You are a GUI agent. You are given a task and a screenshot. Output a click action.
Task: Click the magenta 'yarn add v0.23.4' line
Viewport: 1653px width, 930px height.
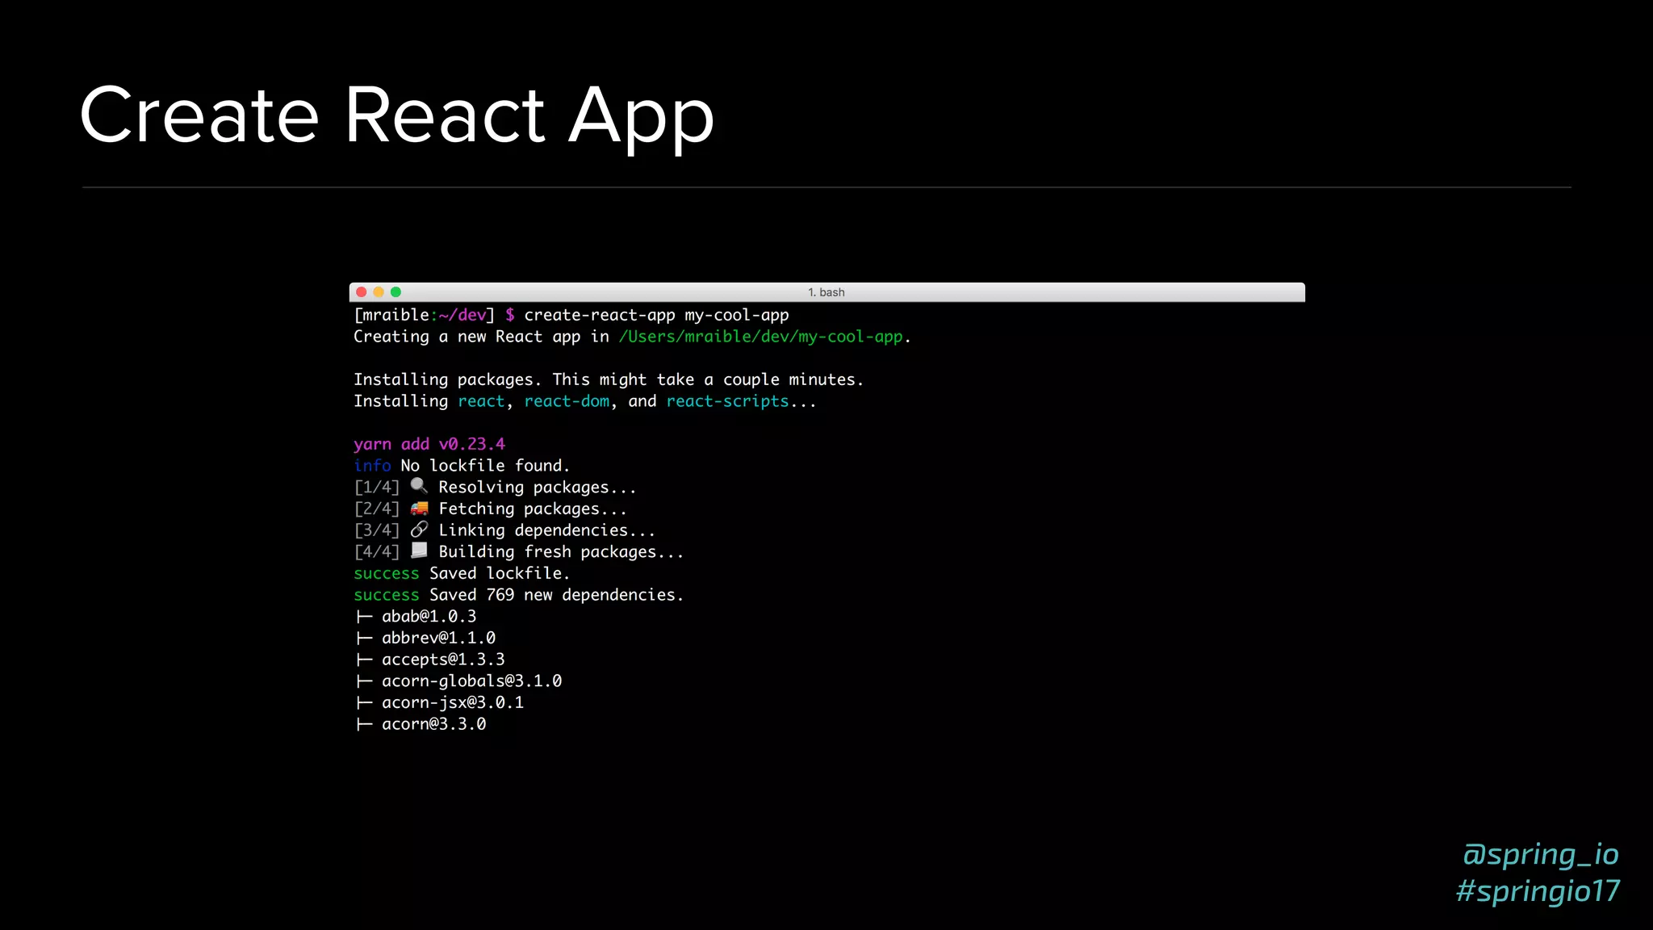[x=429, y=444]
